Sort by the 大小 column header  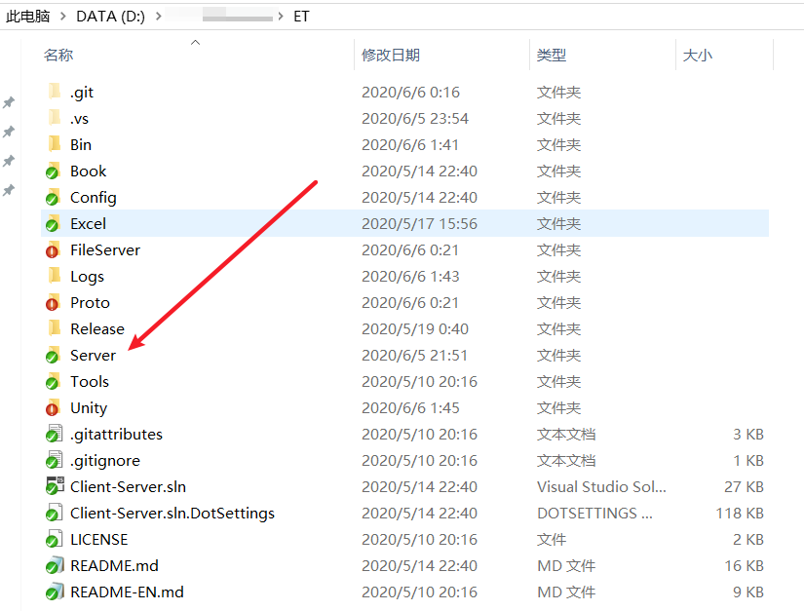(x=698, y=55)
